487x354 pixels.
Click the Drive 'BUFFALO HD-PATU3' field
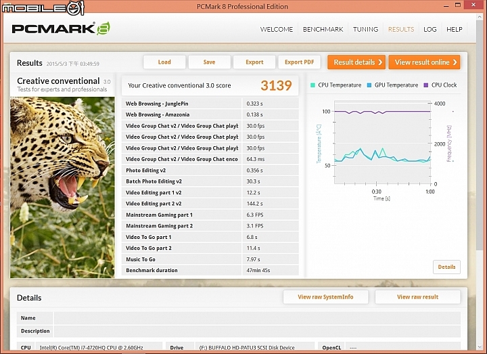[254, 347]
